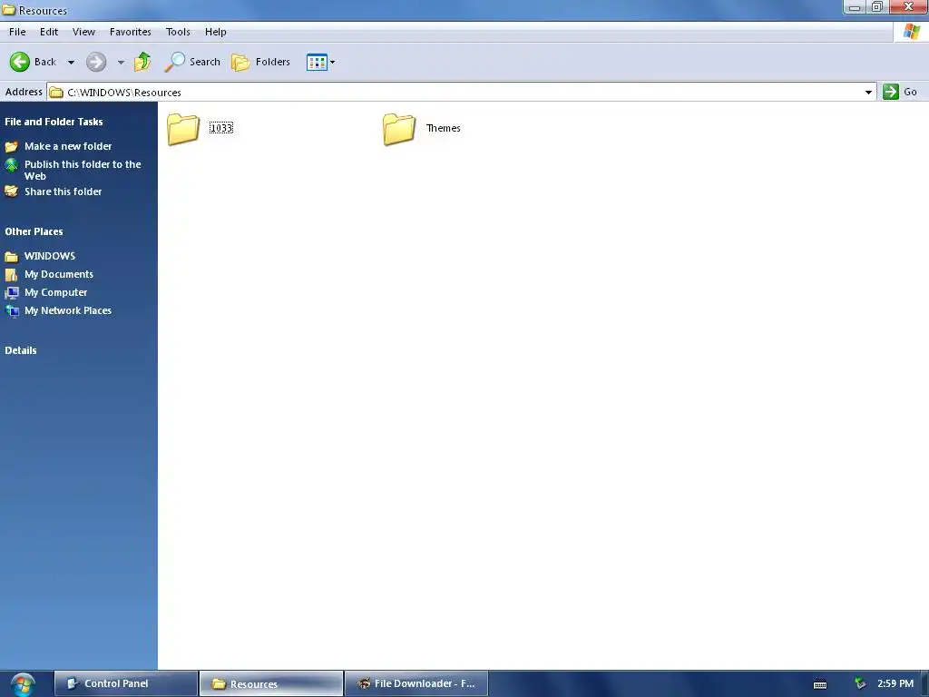Click the Search magnifier toolbar button

(x=192, y=62)
